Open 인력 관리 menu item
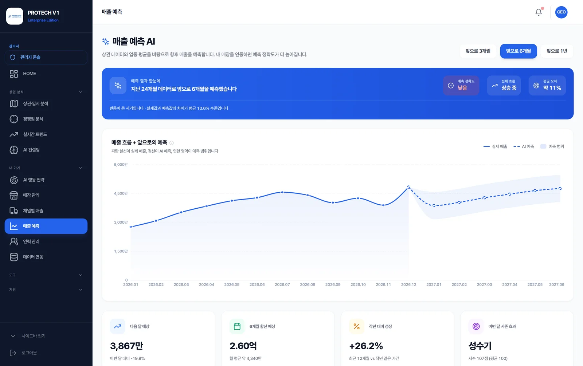This screenshot has height=366, width=583. click(46, 241)
